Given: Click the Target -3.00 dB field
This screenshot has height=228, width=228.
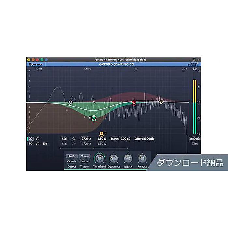Looking at the screenshot, I should (x=121, y=139).
